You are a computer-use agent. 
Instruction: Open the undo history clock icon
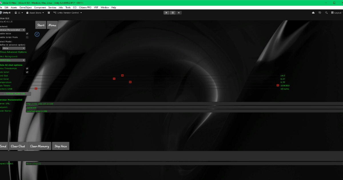(320, 13)
